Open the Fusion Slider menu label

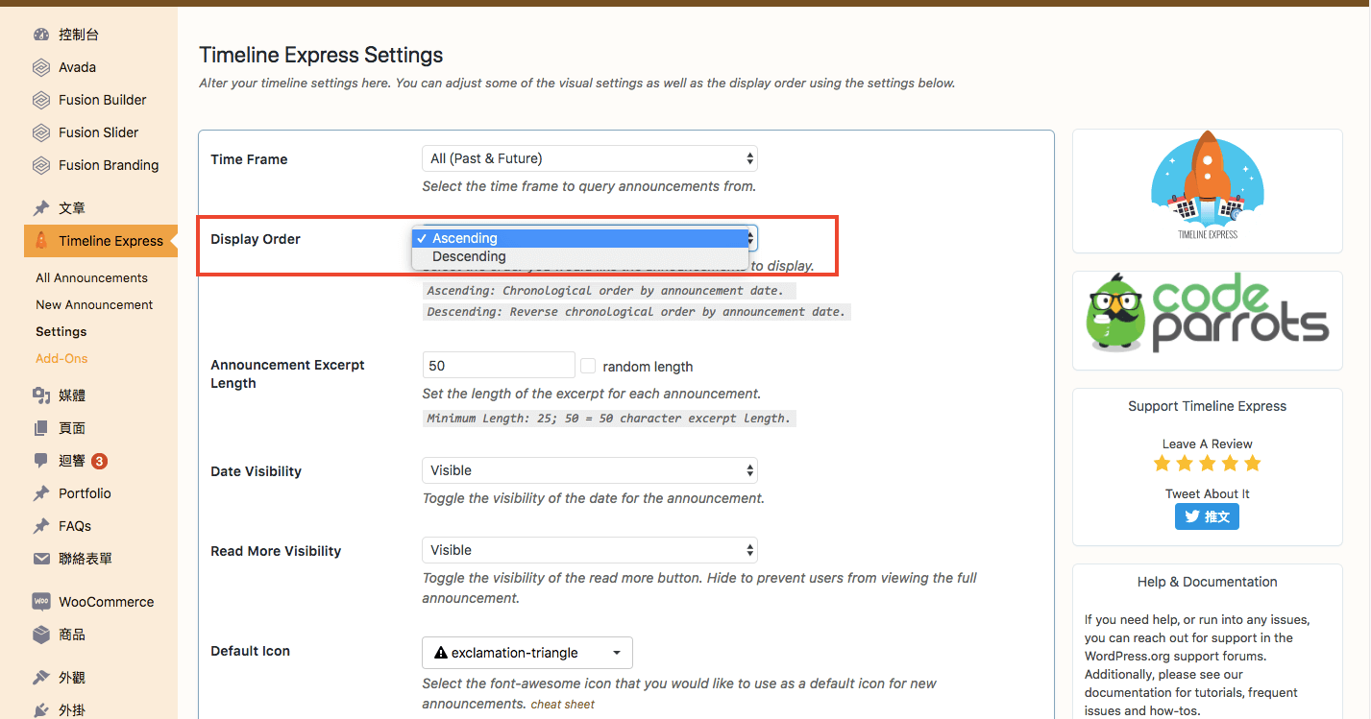pos(98,132)
